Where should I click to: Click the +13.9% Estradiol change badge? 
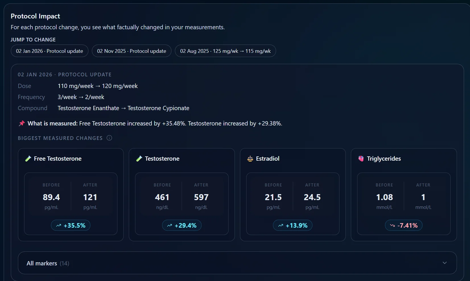pos(293,225)
